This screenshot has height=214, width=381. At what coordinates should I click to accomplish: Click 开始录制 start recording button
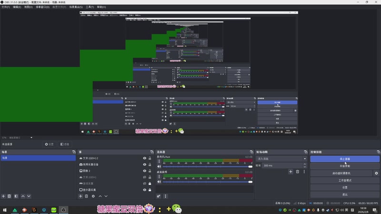[344, 166]
